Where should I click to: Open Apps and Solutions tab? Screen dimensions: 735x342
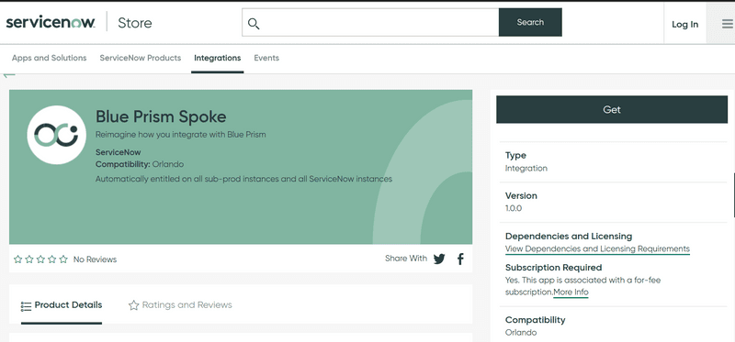coord(50,58)
